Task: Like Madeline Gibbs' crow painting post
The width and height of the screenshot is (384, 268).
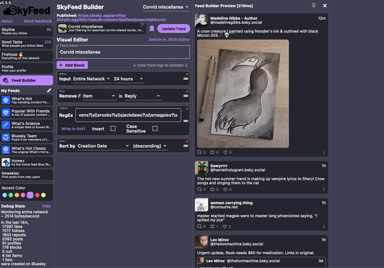Action: [x=225, y=152]
